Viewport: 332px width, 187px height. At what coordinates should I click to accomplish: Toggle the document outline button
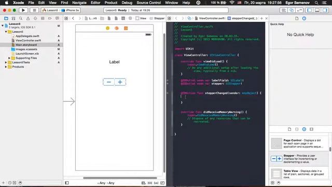tap(67, 183)
